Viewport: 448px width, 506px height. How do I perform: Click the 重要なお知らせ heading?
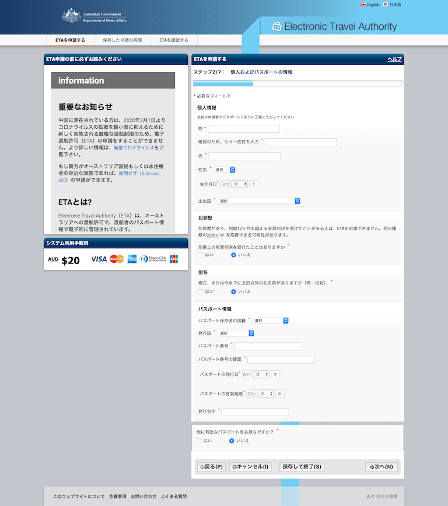coord(86,107)
